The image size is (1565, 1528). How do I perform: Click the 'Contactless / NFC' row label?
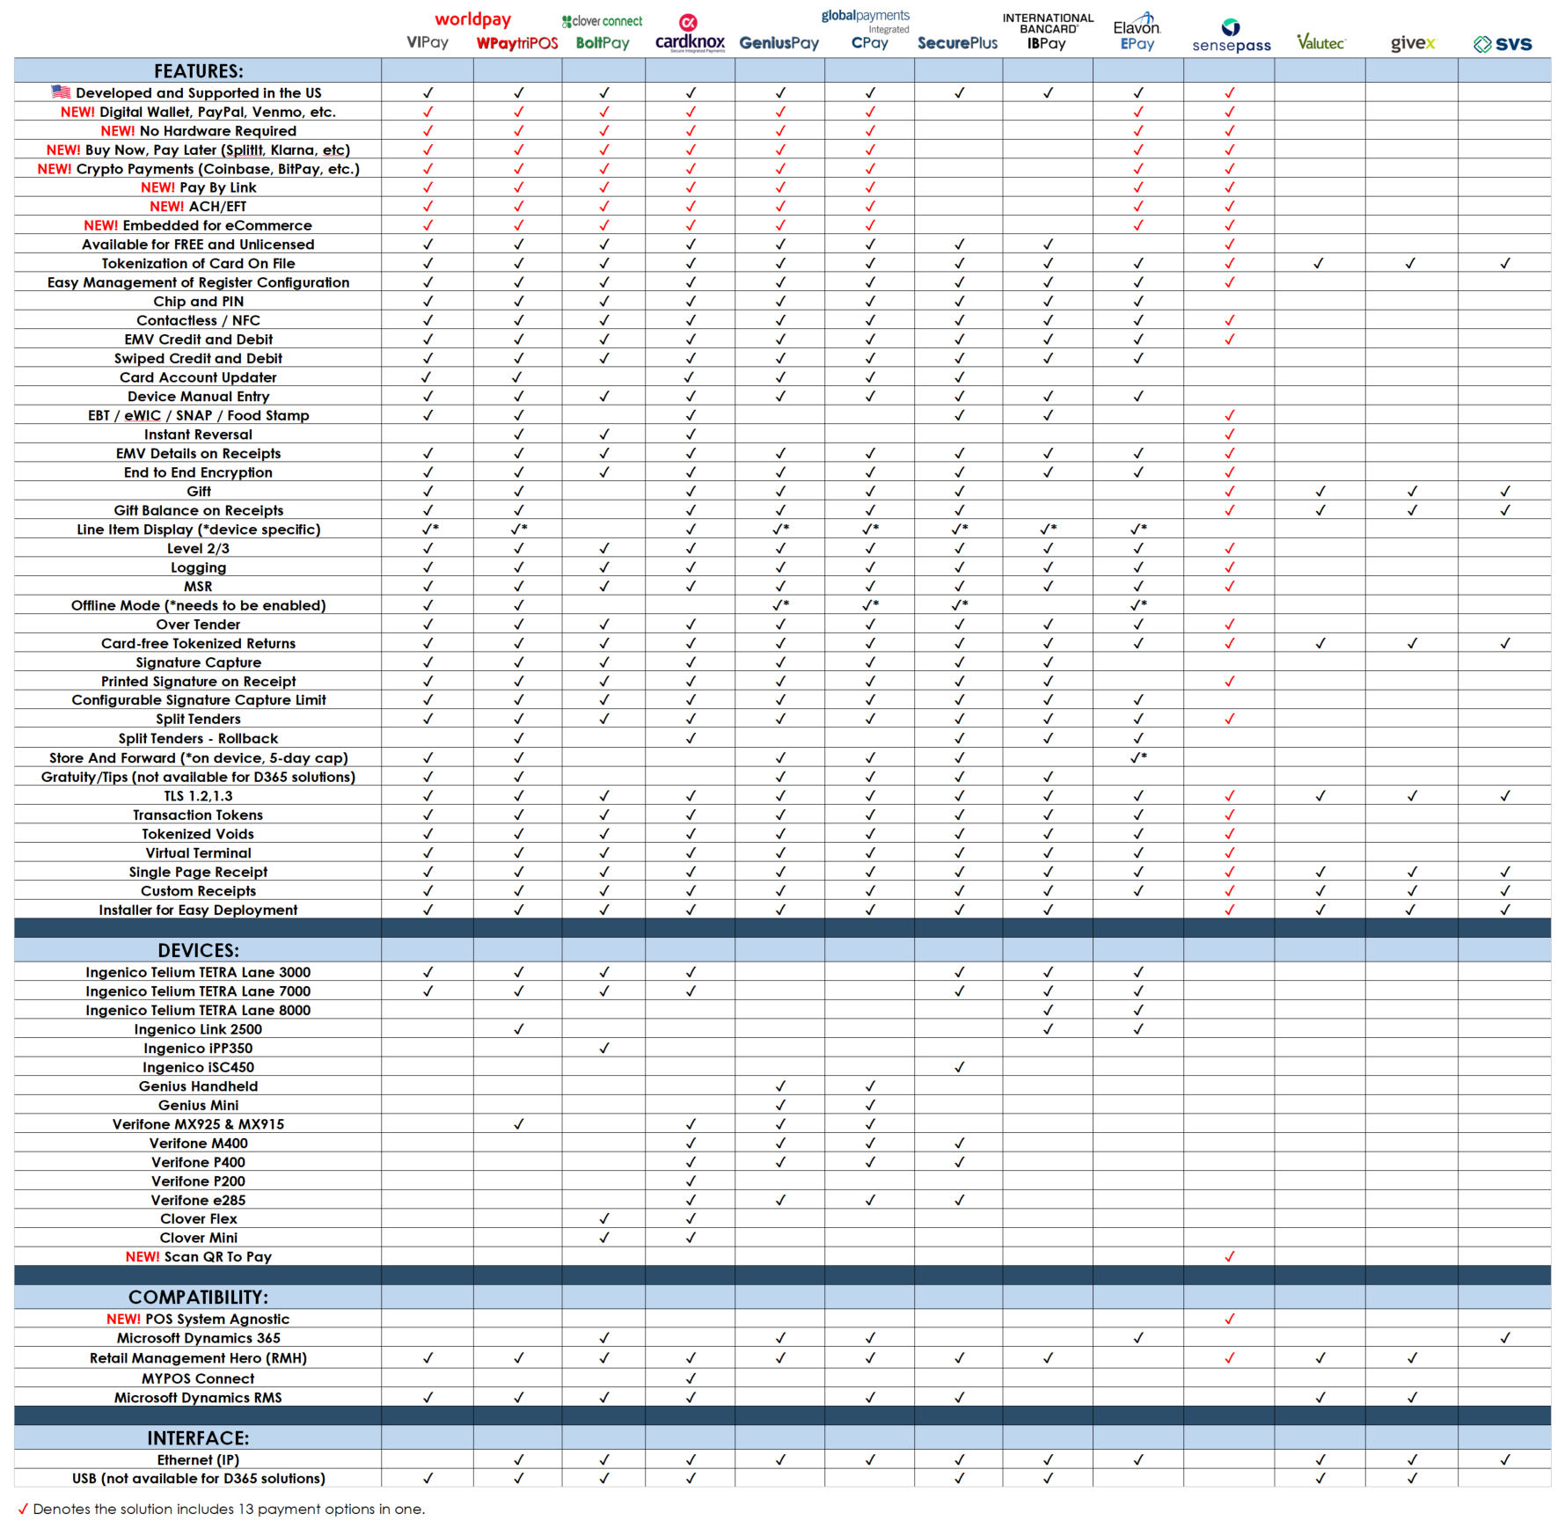(x=199, y=320)
